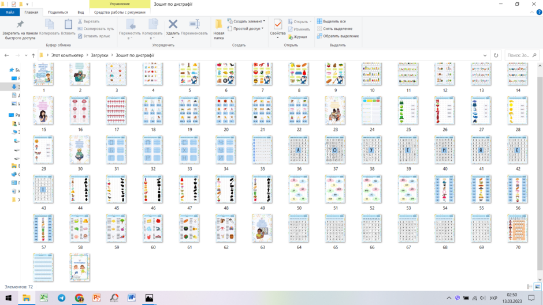This screenshot has width=543, height=305.
Task: Click the Edit (Изменить) button
Action: tap(299, 29)
